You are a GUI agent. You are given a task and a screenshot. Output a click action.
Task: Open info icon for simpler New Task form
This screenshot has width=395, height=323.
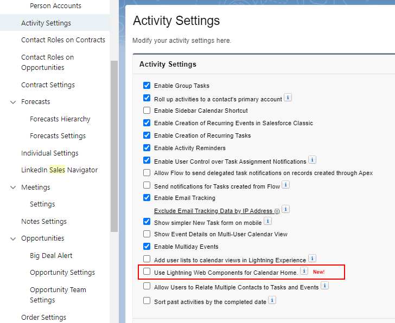[267, 221]
